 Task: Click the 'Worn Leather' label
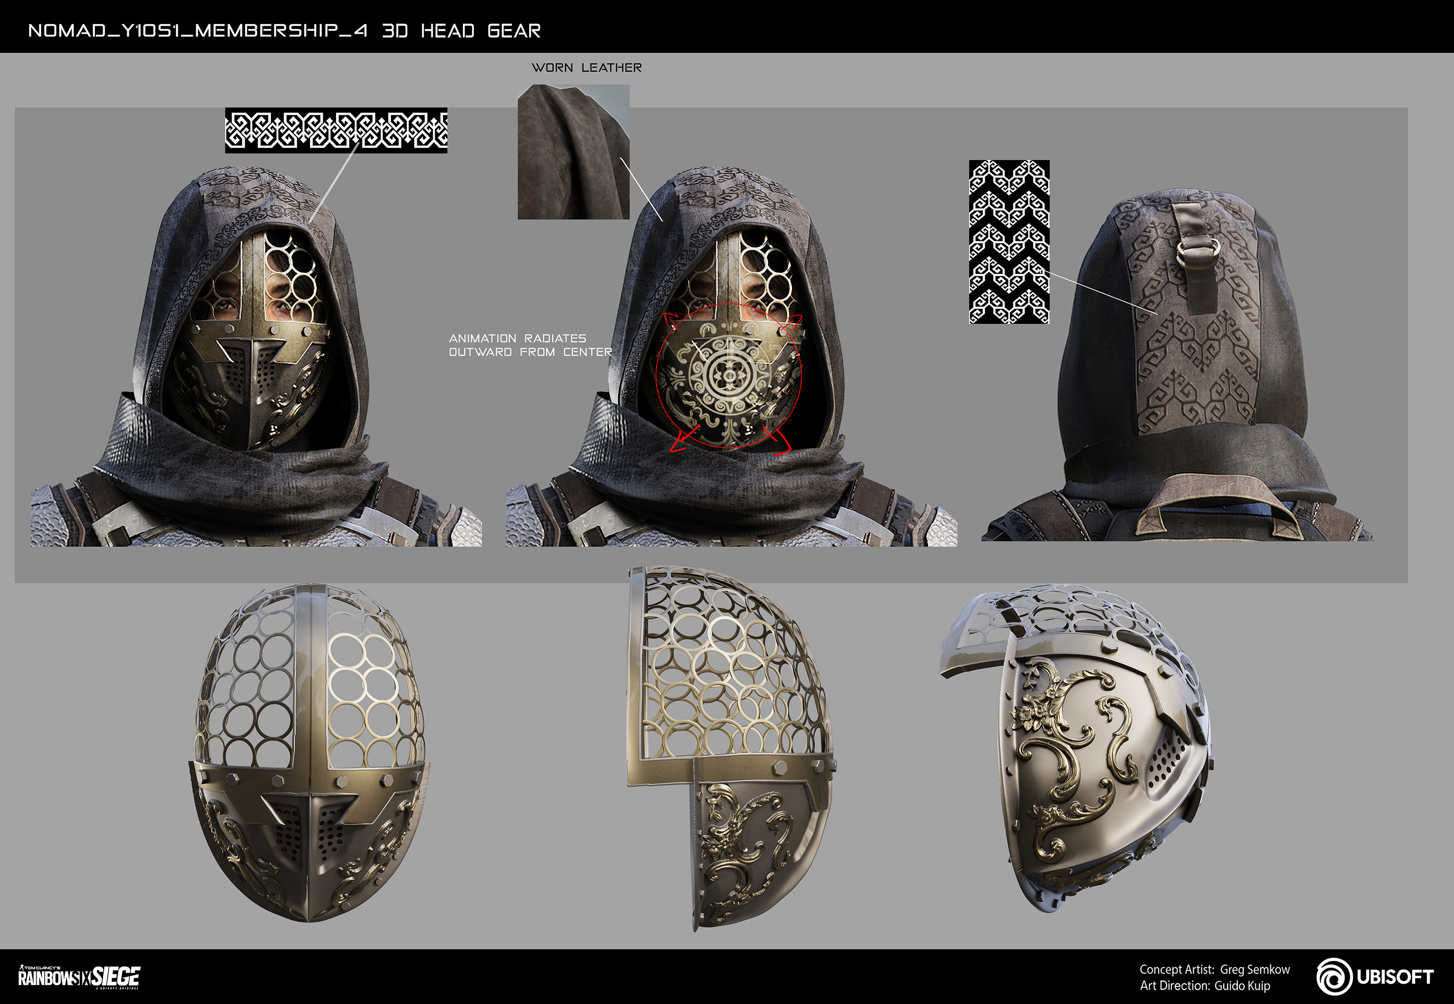(586, 67)
